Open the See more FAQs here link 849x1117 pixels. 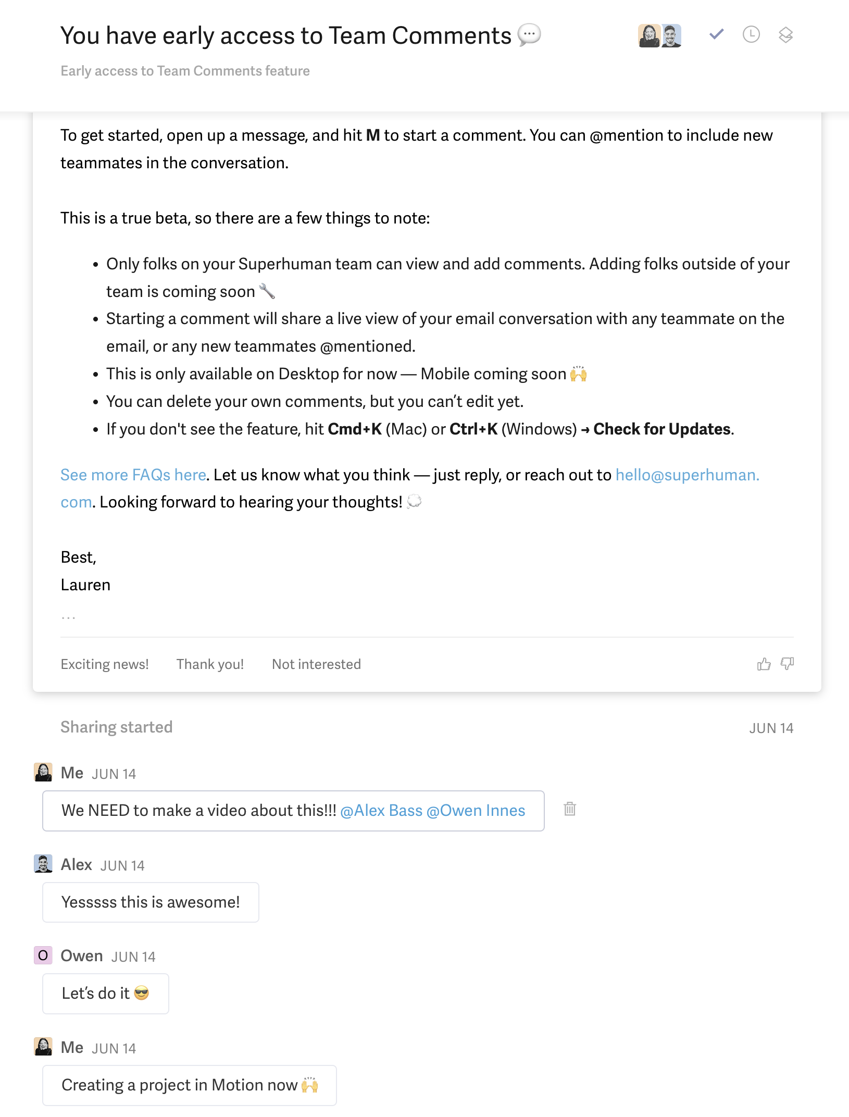click(133, 475)
